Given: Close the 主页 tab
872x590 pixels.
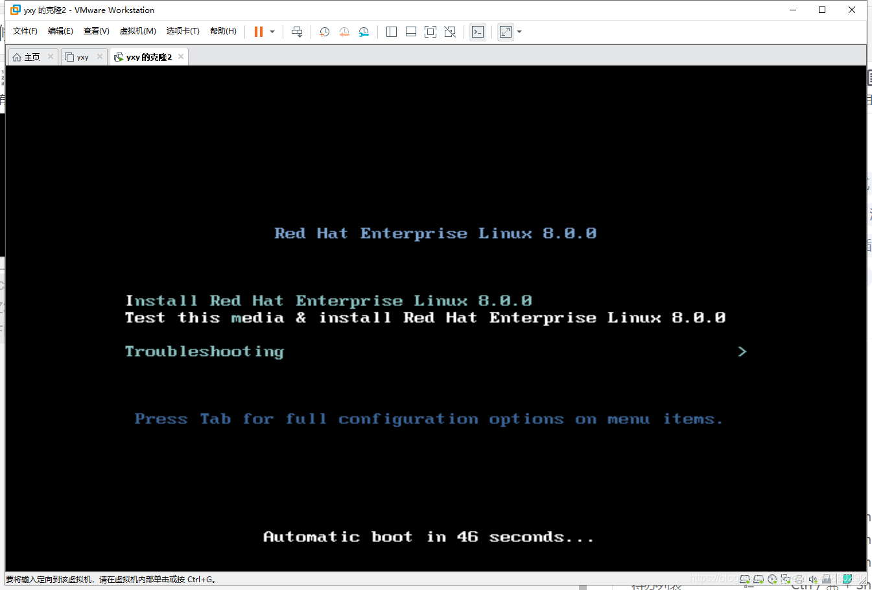Looking at the screenshot, I should pyautogui.click(x=51, y=56).
